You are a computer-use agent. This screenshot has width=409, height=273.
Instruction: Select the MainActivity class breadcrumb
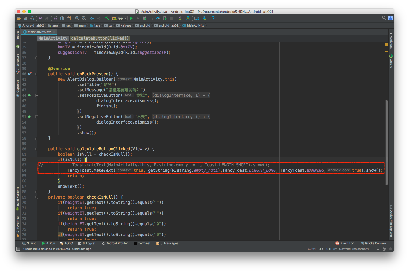click(193, 25)
